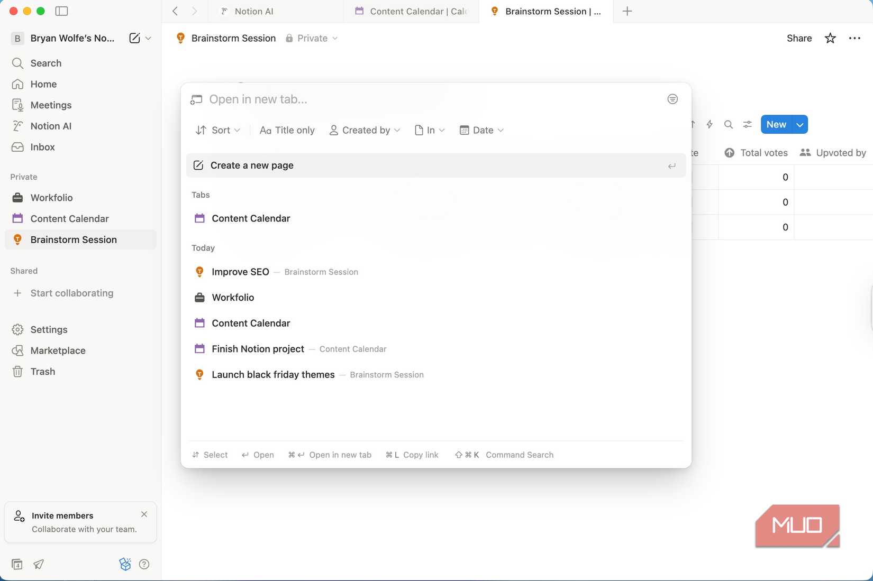Select Improve SEO search result
Viewport: 873px width, 581px height.
(240, 272)
